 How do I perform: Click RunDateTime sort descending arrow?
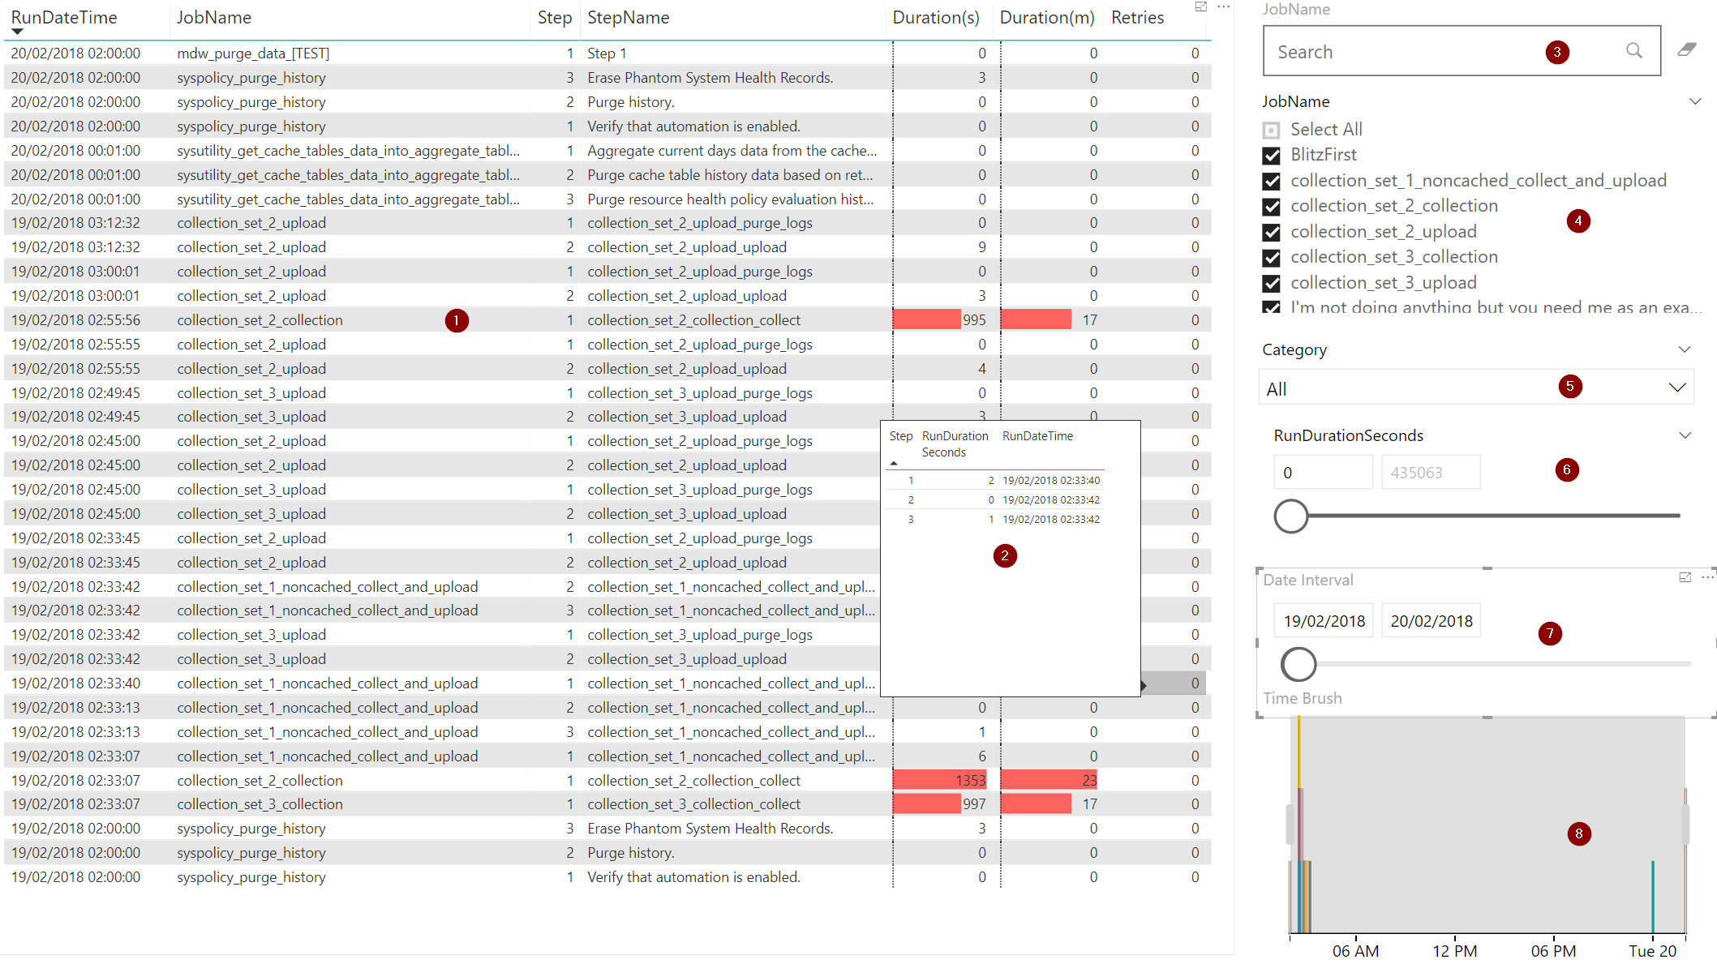[17, 32]
